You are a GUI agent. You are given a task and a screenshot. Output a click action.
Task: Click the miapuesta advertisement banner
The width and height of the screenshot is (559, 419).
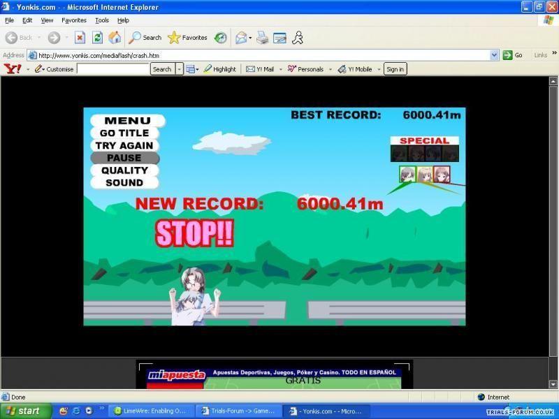point(274,378)
